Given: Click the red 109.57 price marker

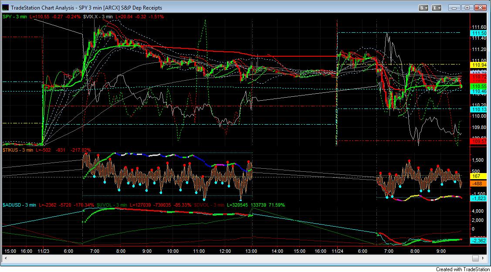Looking at the screenshot, I should pos(478,141).
